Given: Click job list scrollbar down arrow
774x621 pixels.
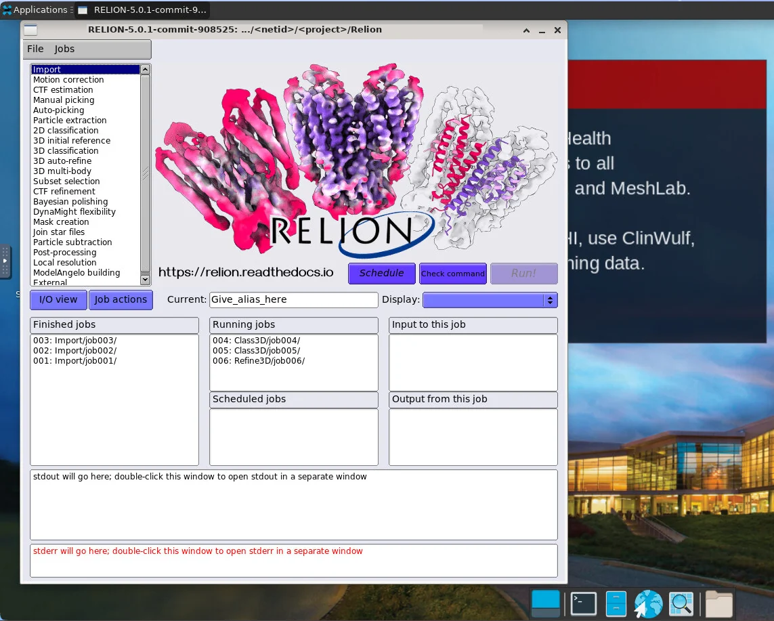Looking at the screenshot, I should (x=145, y=280).
